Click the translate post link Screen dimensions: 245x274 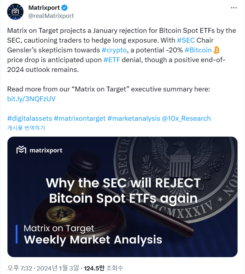click(x=26, y=128)
